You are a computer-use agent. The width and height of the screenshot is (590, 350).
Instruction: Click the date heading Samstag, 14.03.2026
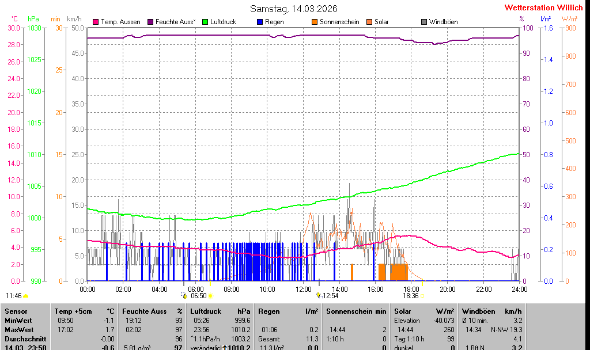click(294, 9)
